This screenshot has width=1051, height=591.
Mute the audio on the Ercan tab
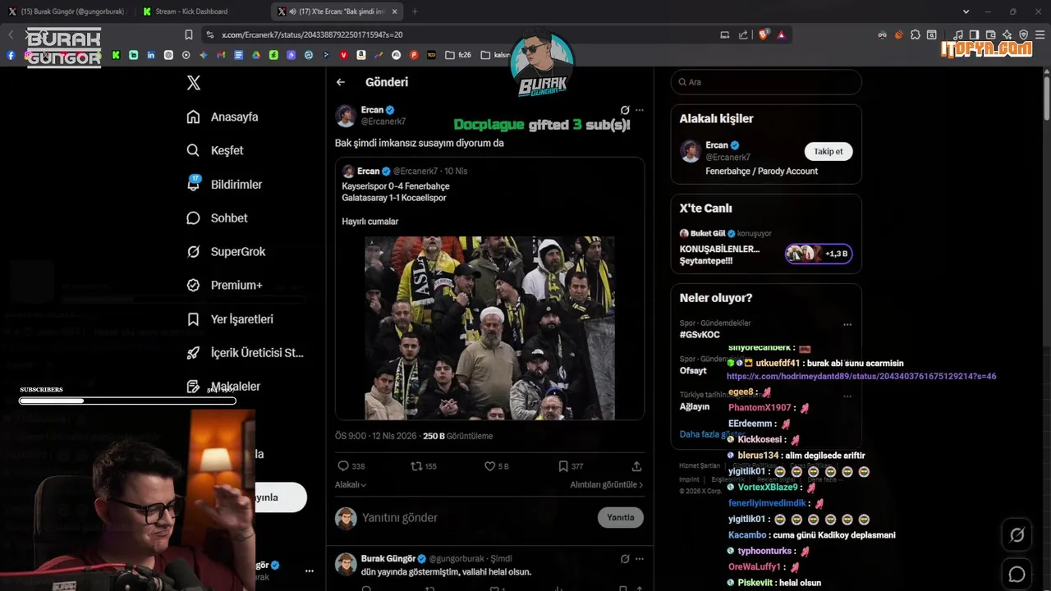pyautogui.click(x=293, y=11)
